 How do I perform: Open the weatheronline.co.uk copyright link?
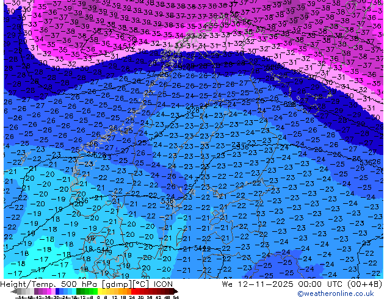pos(335,294)
